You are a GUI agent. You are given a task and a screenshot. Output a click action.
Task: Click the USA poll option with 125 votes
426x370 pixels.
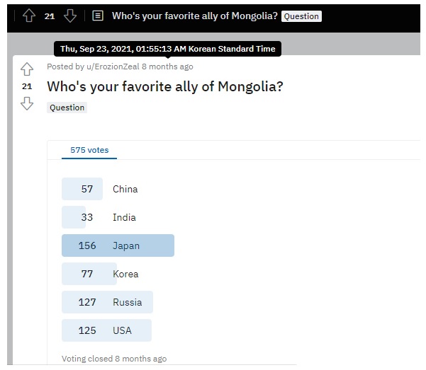click(x=122, y=330)
